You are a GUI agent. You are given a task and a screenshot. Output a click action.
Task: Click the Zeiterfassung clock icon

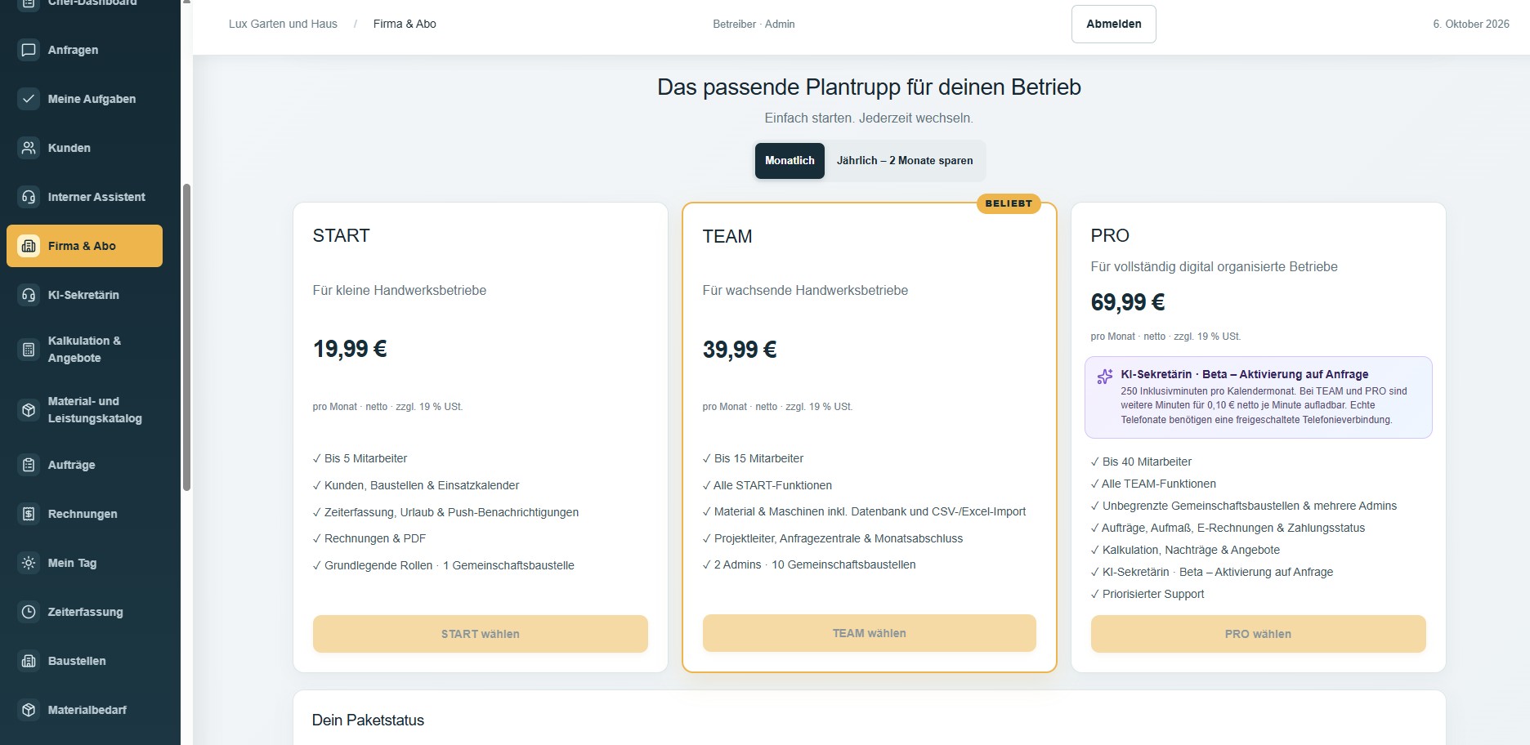click(29, 612)
